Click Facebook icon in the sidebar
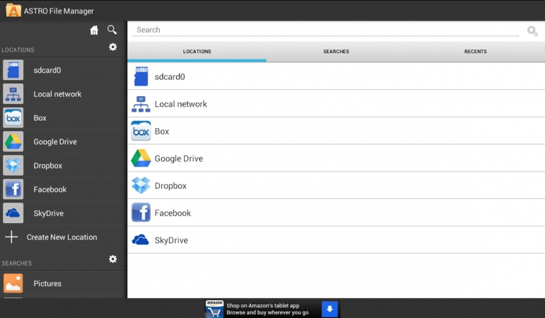 tap(13, 189)
